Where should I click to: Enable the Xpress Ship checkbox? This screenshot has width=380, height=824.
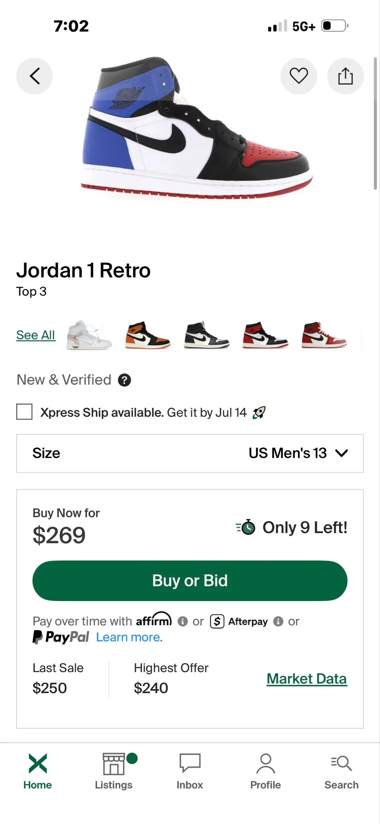point(25,412)
